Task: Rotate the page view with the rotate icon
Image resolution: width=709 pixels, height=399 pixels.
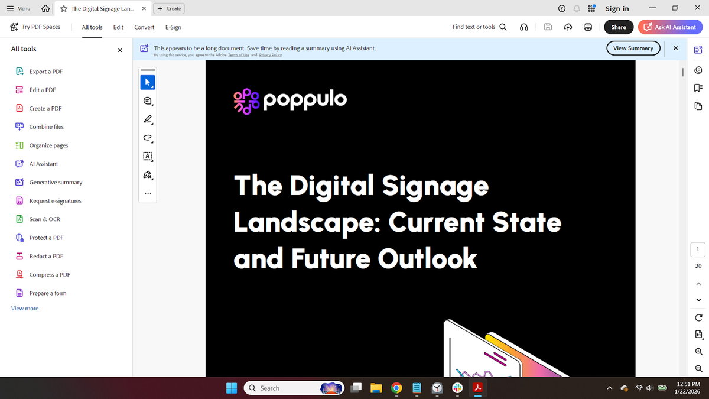Action: pos(698,317)
